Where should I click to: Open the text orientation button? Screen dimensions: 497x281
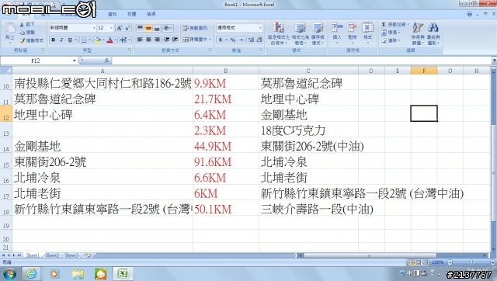click(168, 28)
